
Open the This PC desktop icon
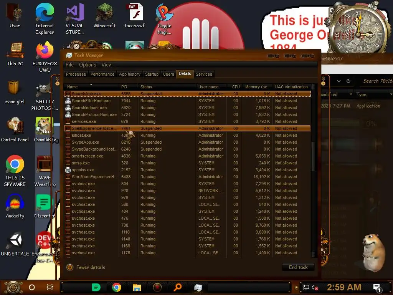15,54
